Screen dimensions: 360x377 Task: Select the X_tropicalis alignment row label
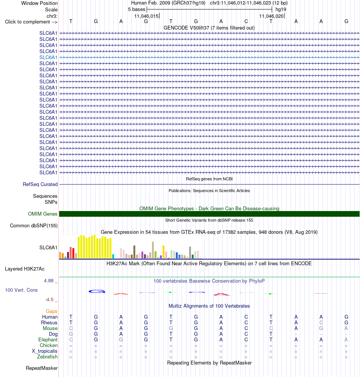click(45, 351)
